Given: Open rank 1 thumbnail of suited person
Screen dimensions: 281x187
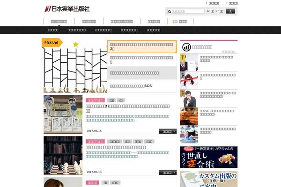Looking at the screenshot, I should click(x=189, y=63).
